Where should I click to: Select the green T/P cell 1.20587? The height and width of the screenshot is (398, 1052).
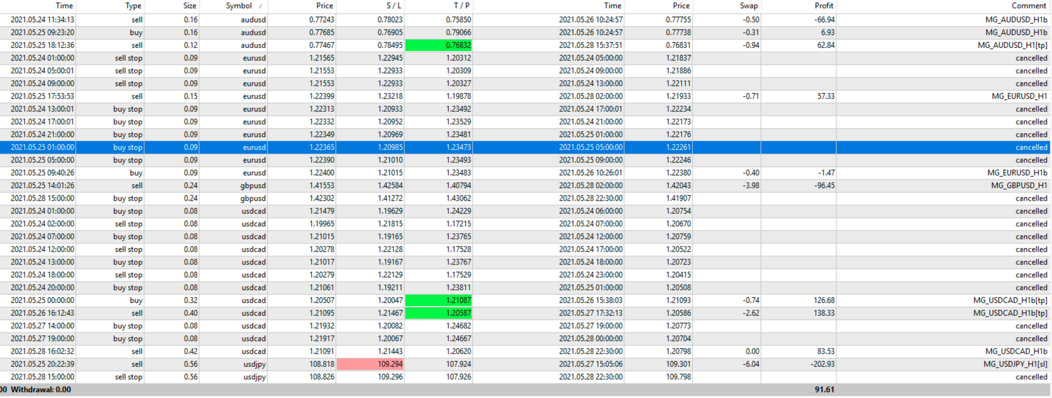click(439, 313)
